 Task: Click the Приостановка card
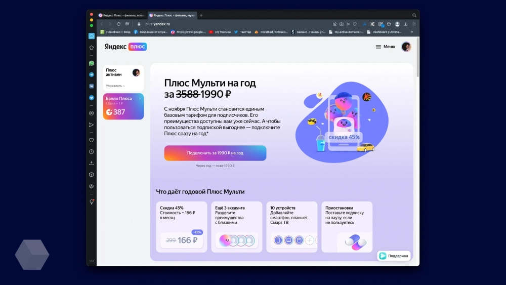(x=347, y=227)
